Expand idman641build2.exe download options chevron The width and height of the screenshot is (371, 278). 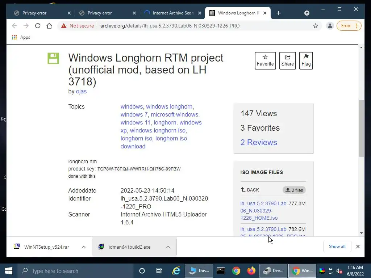click(x=168, y=247)
